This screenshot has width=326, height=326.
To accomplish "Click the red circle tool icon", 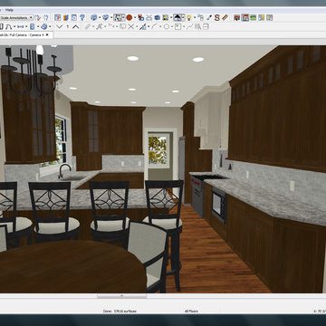I will 129,17.
